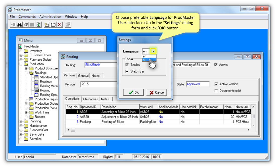
Task: Click the open folder icon beside Production
Action: [x=26, y=64]
